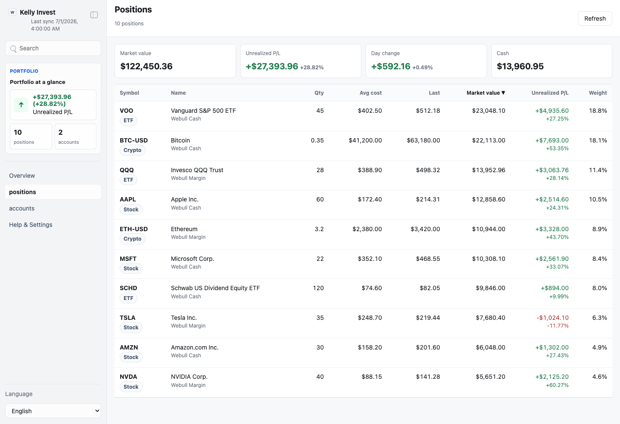Select the NVIDIA Corp. position row

tap(363, 382)
